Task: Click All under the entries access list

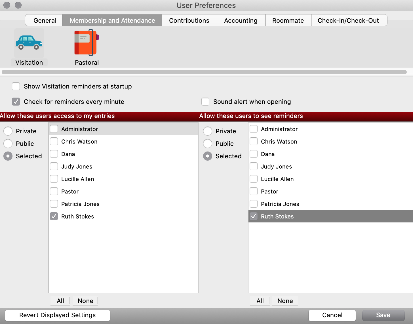Action: [60, 301]
